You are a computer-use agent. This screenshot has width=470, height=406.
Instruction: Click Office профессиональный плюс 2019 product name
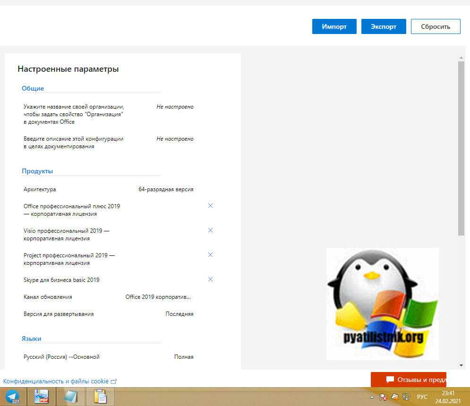coord(72,210)
